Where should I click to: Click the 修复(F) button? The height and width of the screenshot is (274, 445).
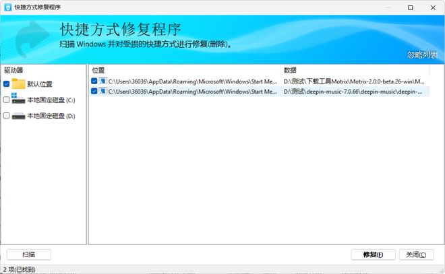(373, 254)
